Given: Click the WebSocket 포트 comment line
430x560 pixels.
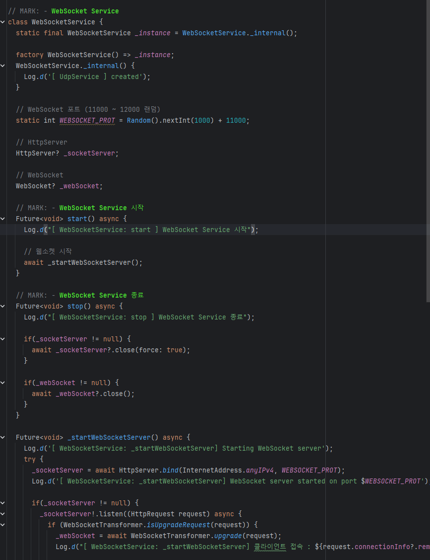Looking at the screenshot, I should coord(88,109).
